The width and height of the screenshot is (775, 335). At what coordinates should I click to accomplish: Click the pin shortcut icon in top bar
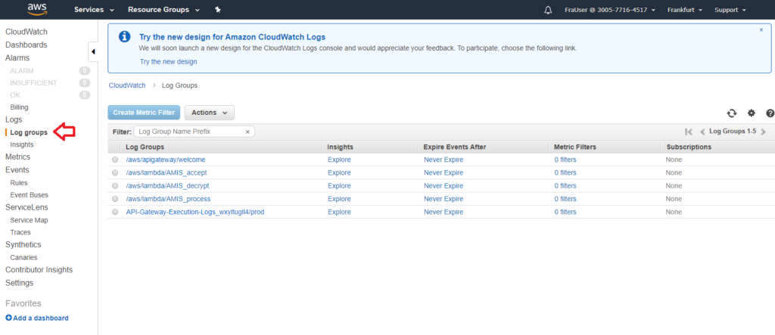(x=218, y=10)
